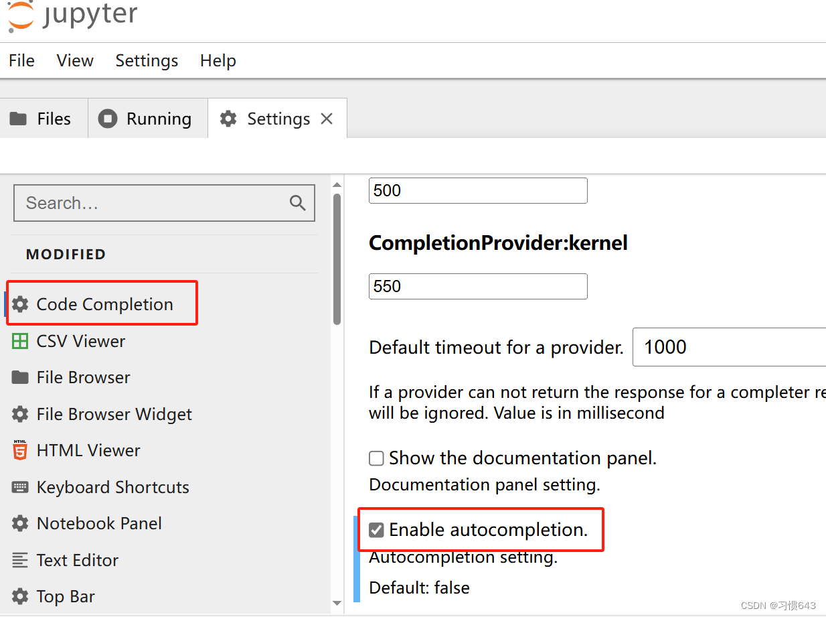826x617 pixels.
Task: Open Notebook Panel settings
Action: click(x=99, y=523)
